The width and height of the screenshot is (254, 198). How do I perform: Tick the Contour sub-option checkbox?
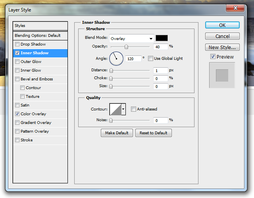coord(22,88)
